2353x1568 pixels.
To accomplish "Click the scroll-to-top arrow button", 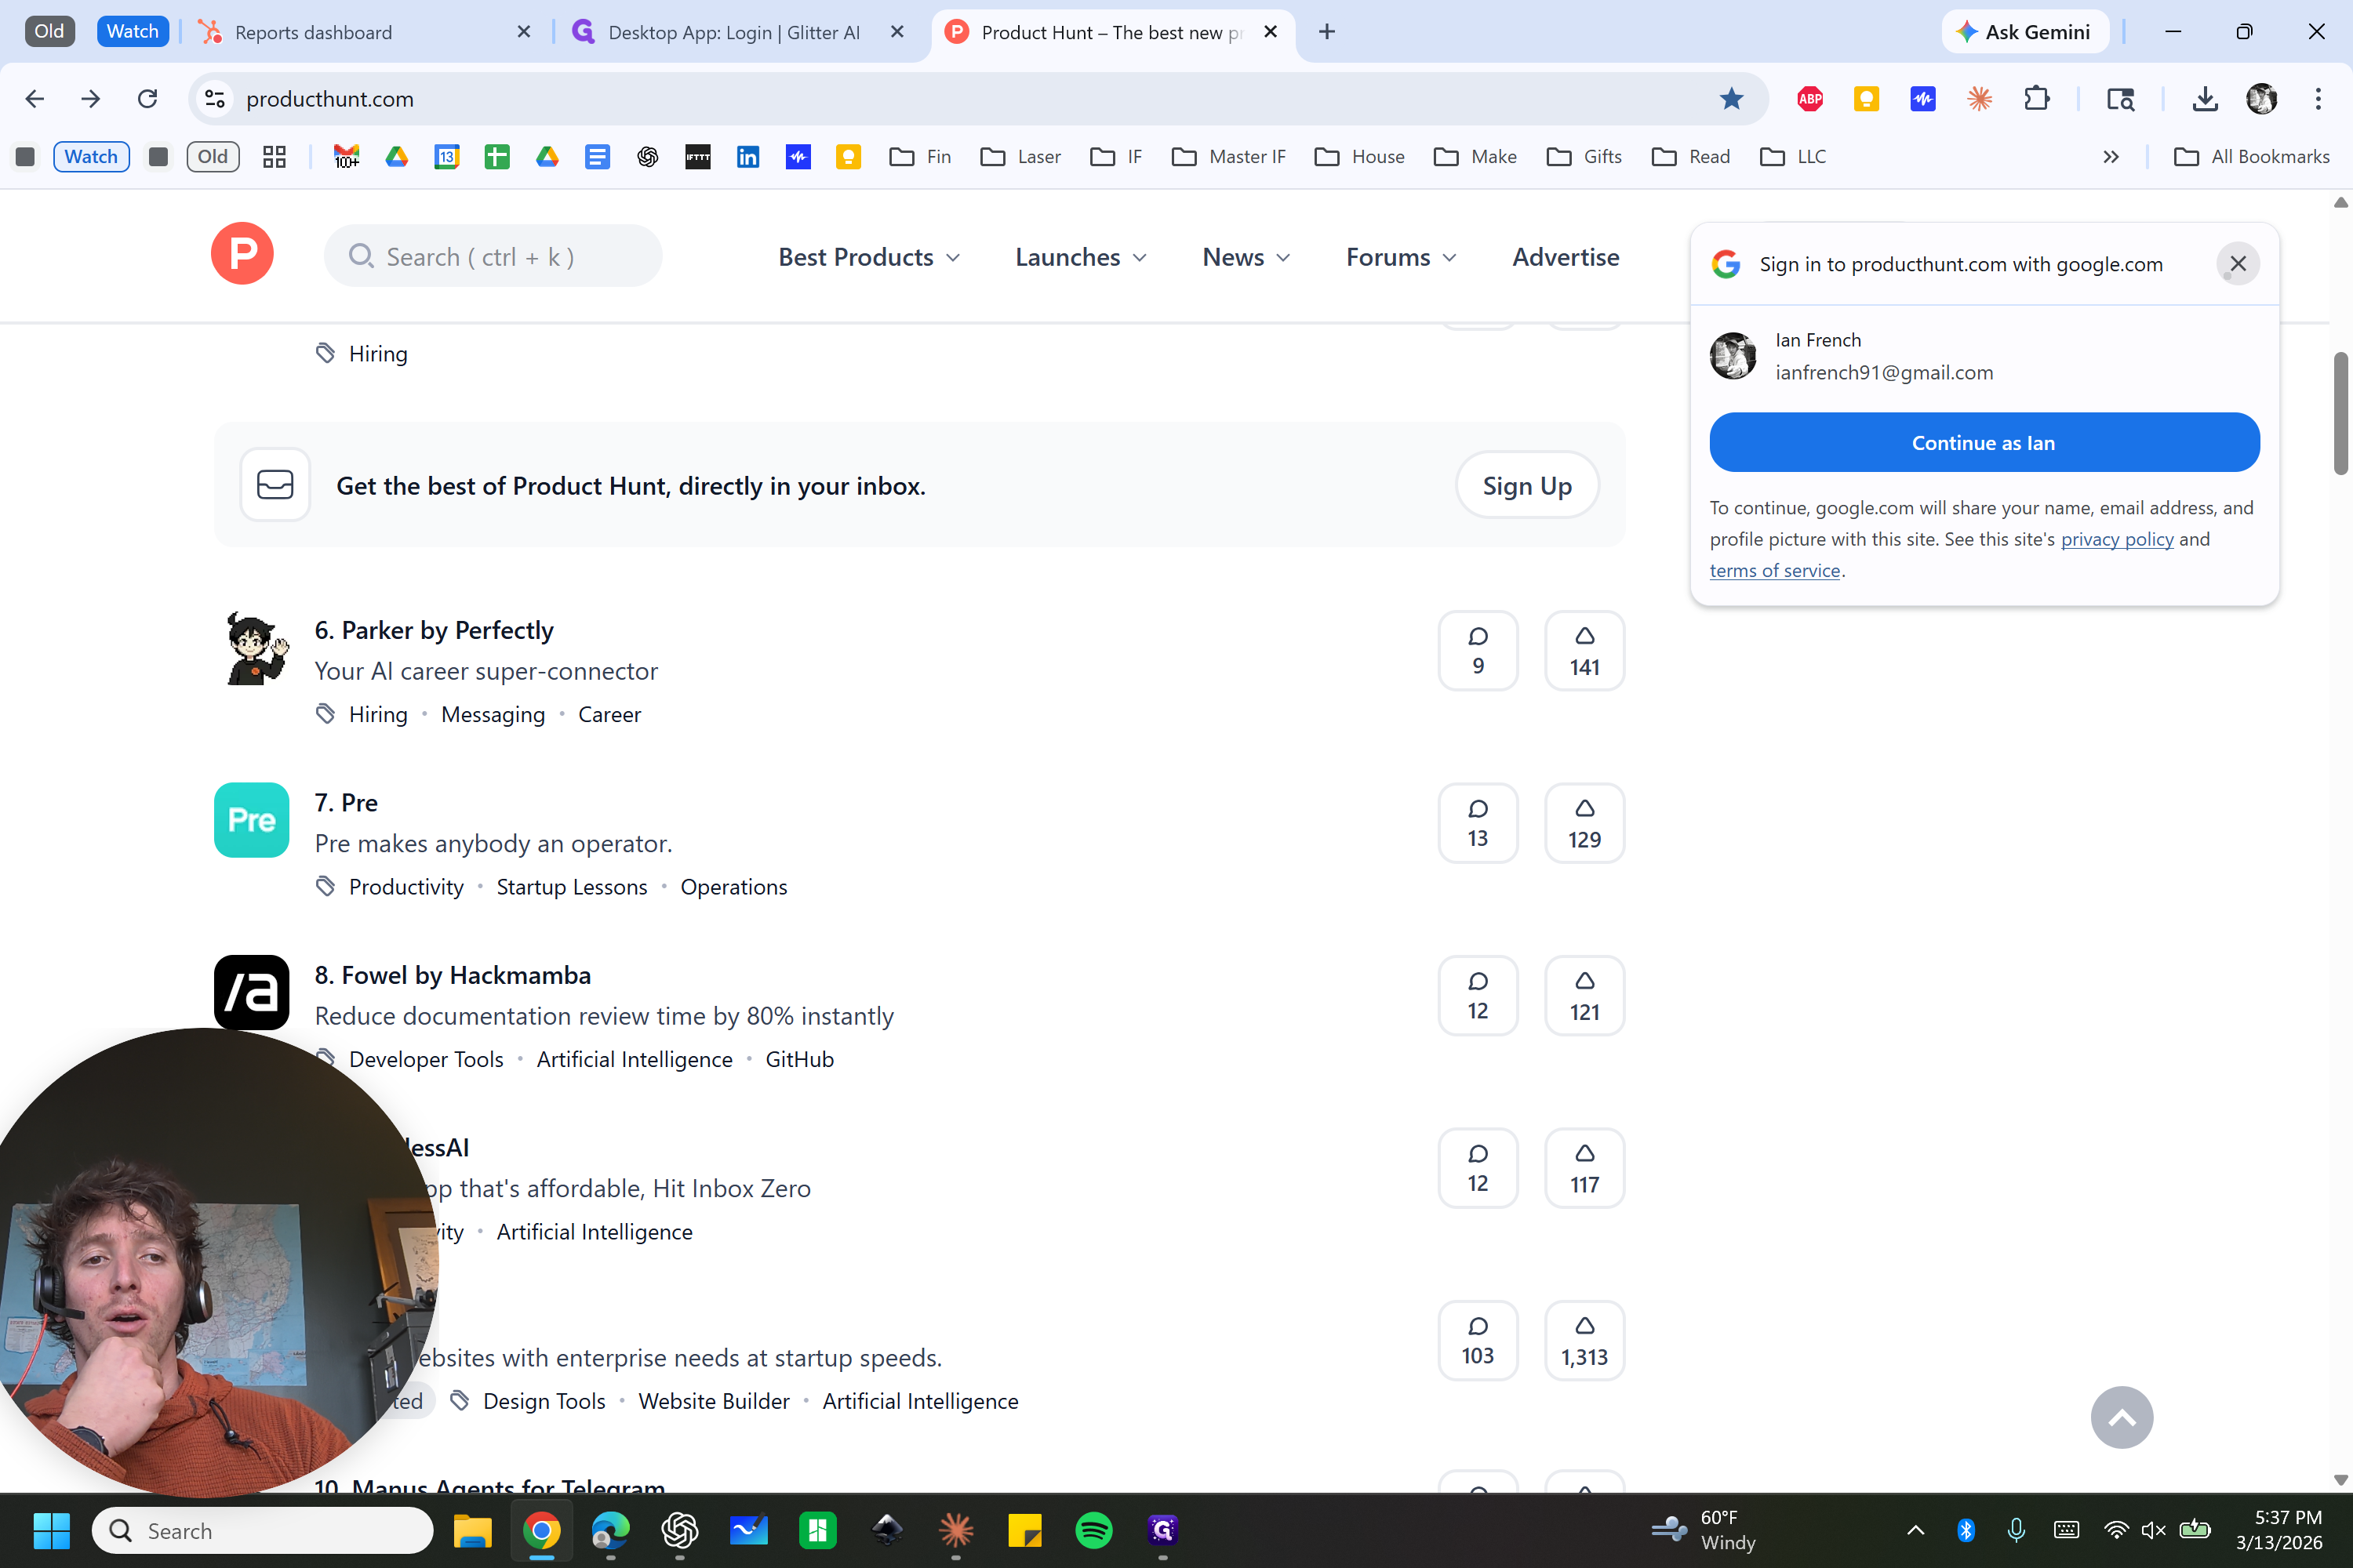I will [2121, 1417].
